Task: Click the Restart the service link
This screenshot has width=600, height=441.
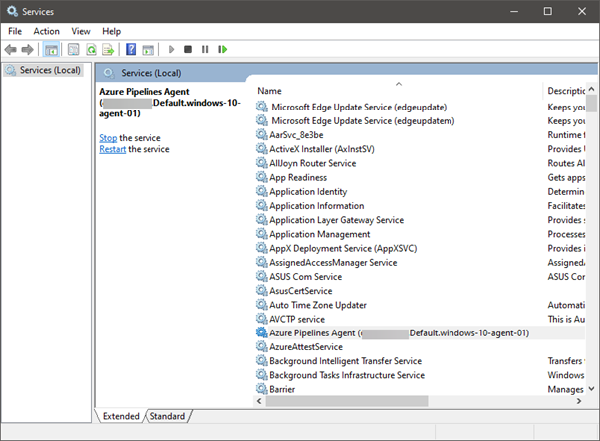Action: (112, 149)
